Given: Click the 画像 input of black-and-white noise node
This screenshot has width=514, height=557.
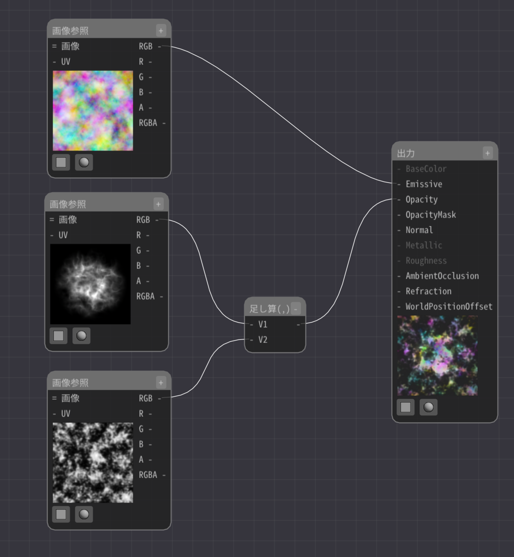Looking at the screenshot, I should click(66, 398).
